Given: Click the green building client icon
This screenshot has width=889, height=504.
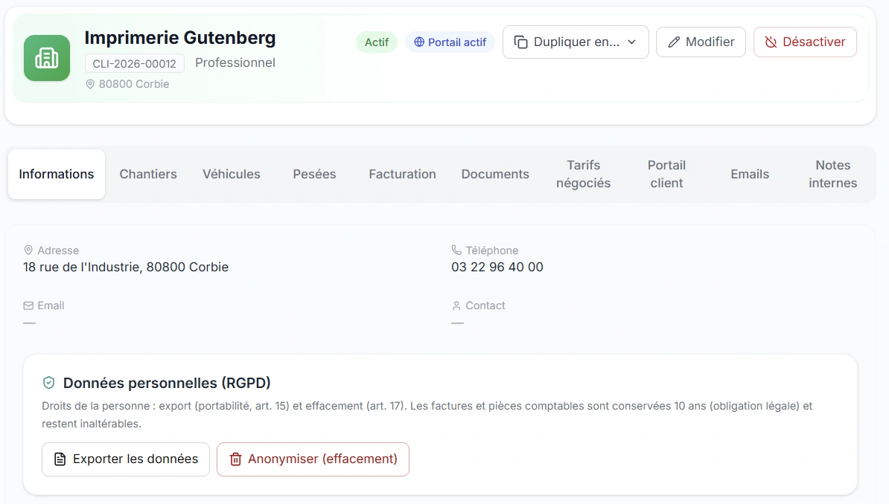Looking at the screenshot, I should (46, 58).
